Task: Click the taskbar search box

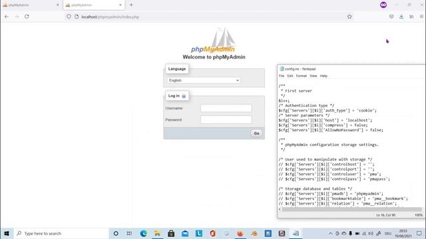Action: click(x=61, y=233)
